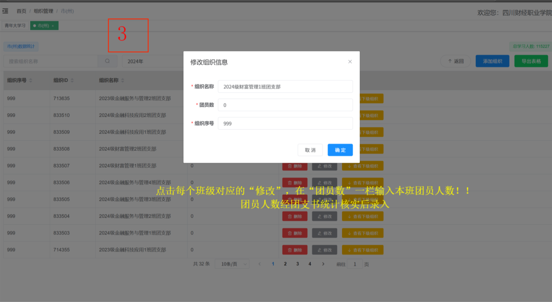Sort by the 组织序号 column arrows
This screenshot has height=302, width=552.
click(31, 81)
